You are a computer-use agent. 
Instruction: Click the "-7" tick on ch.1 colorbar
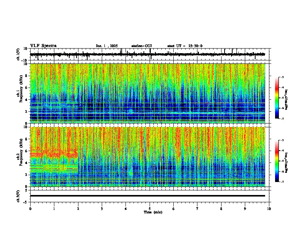(282, 119)
